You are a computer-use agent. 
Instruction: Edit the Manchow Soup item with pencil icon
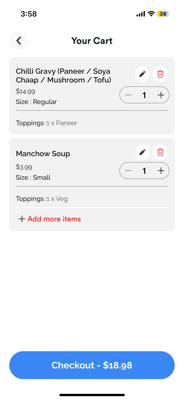[142, 152]
